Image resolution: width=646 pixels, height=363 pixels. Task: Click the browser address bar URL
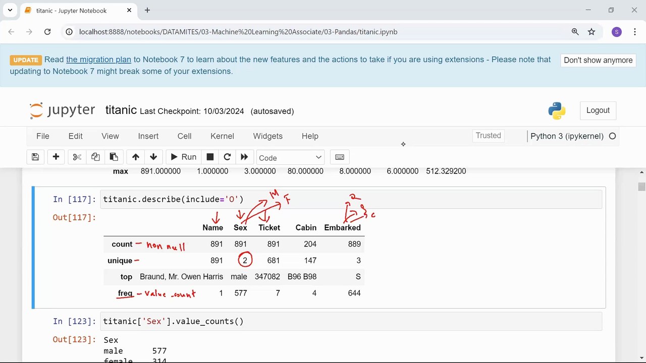coord(238,32)
